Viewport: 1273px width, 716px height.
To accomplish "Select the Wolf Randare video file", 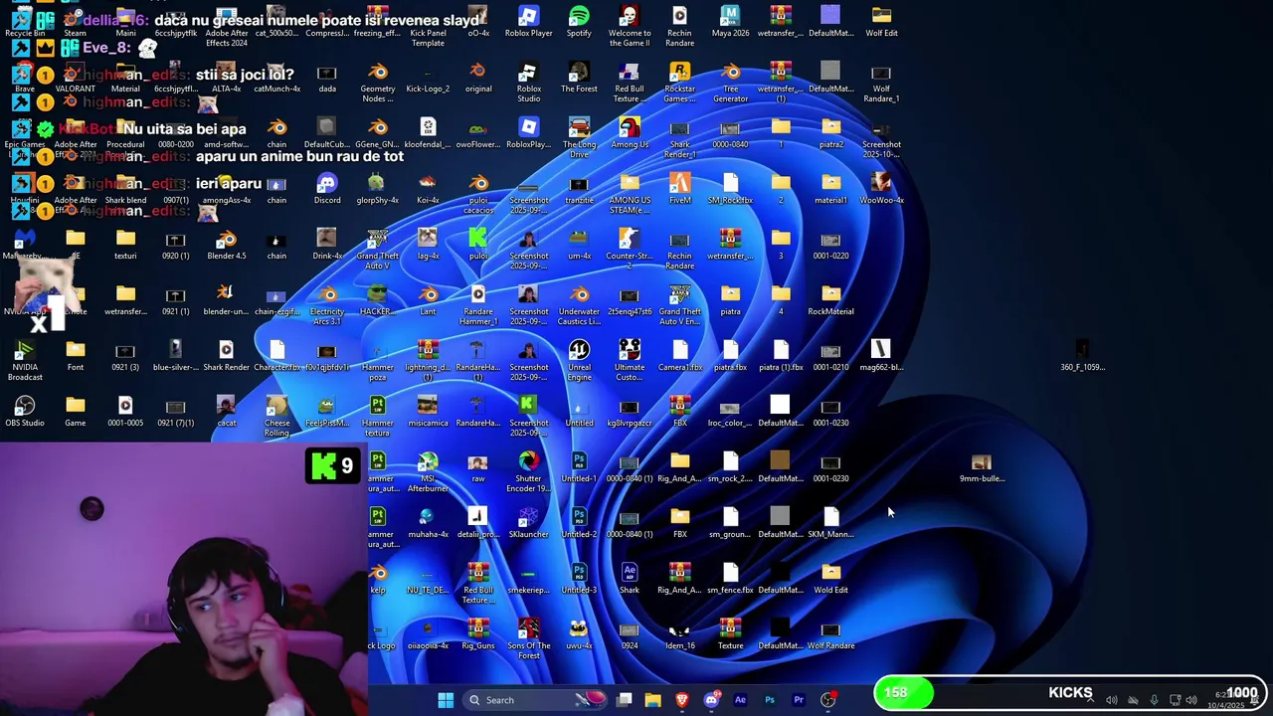I will coord(830,634).
